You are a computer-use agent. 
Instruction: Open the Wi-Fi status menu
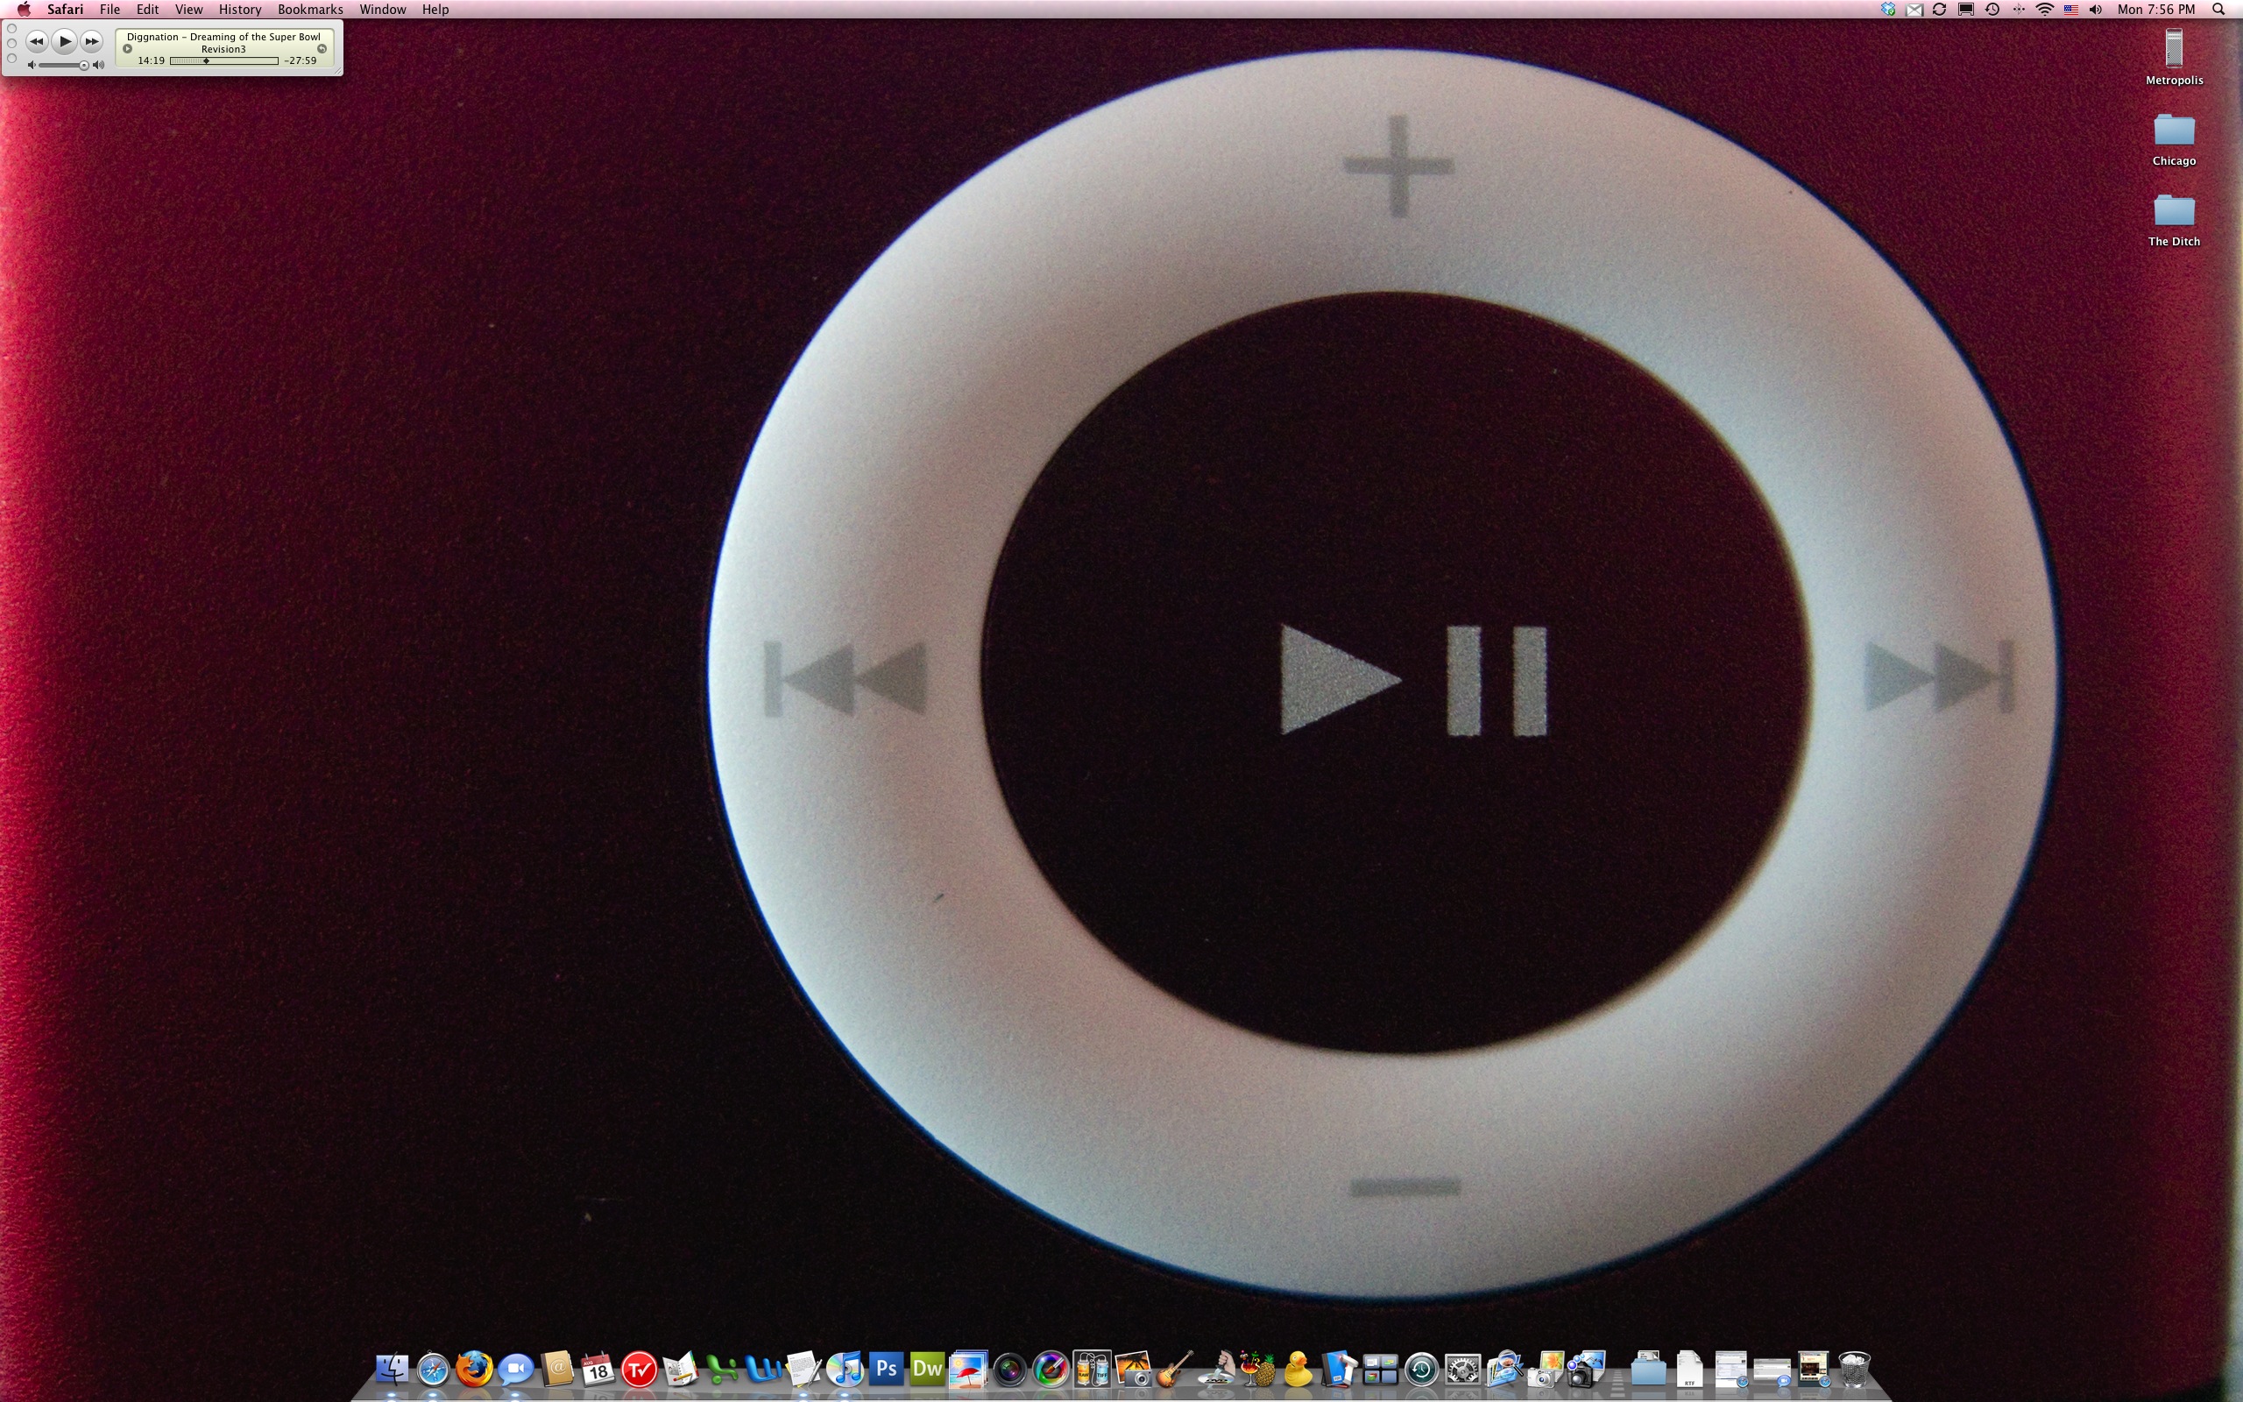tap(2044, 10)
